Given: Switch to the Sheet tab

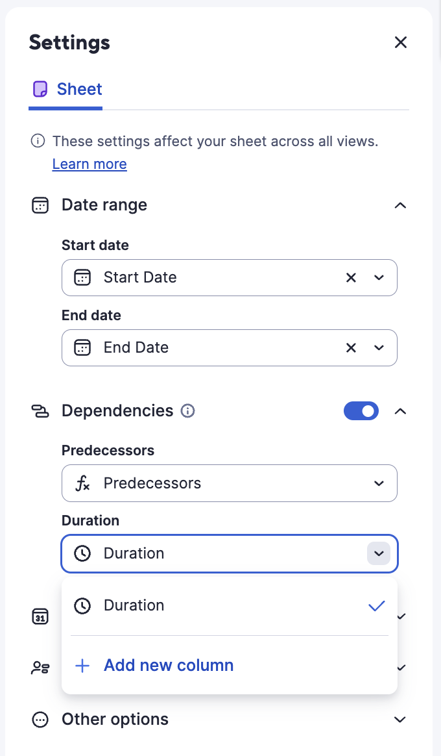Looking at the screenshot, I should click(x=66, y=89).
